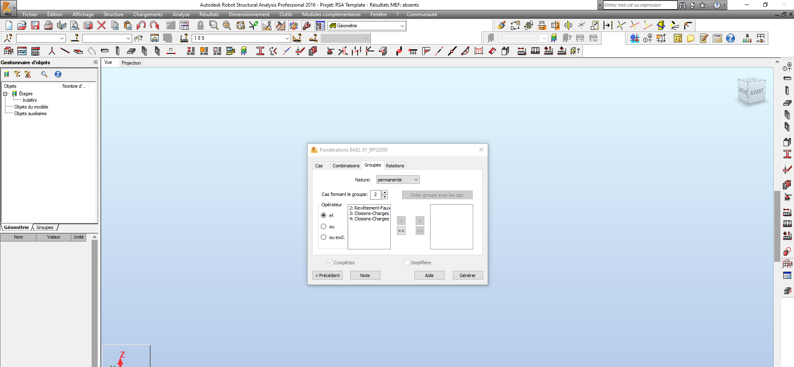Move all cases with the >> button
794x367 pixels.
point(401,231)
